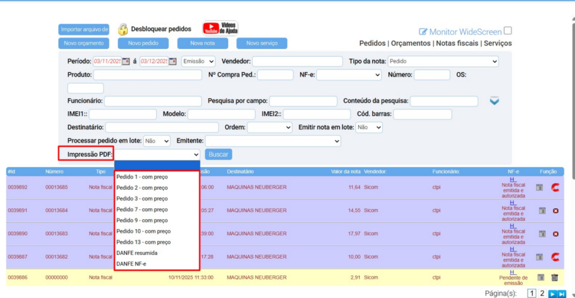Screen dimensions: 575x298
Task: Go to next page arrow icon
Action: tap(553, 294)
